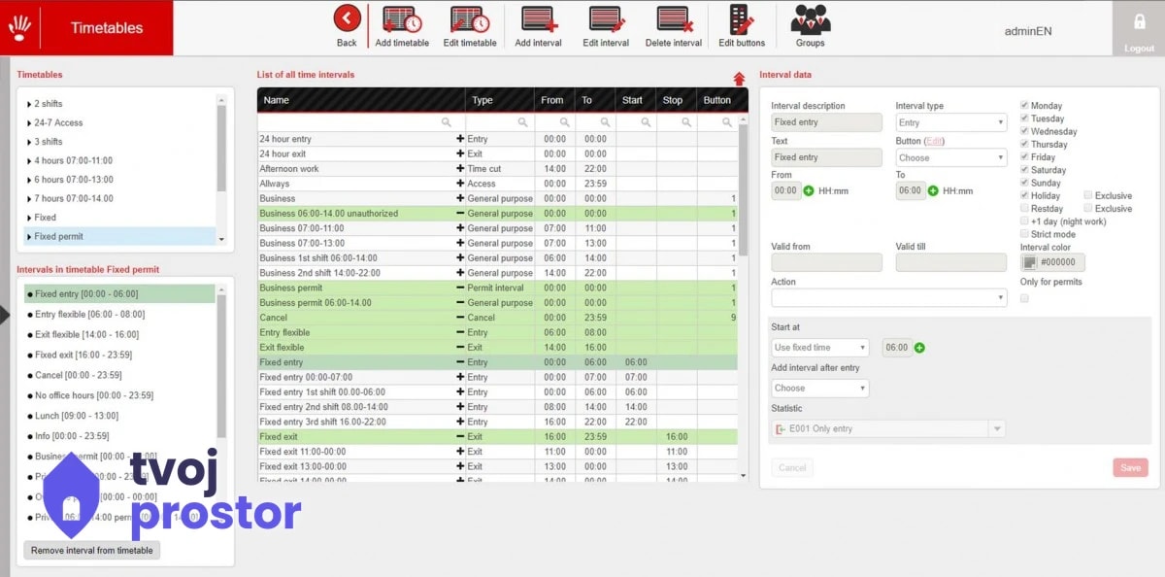The image size is (1165, 577).
Task: Click the green plus next to the To time
Action: 933,191
